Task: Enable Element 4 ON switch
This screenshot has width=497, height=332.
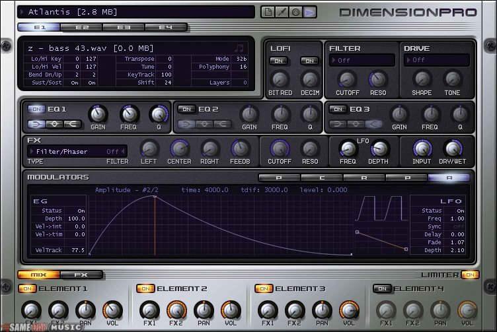Action: 382,288
